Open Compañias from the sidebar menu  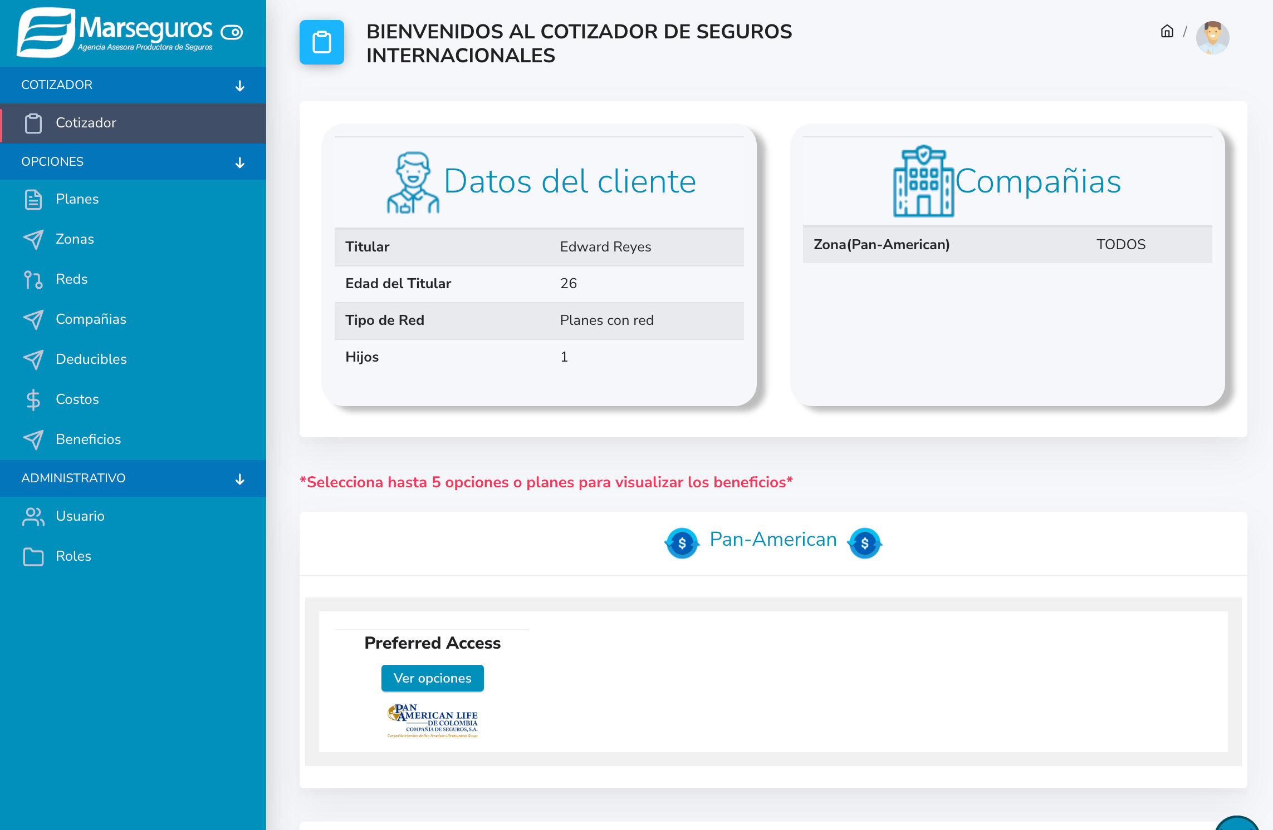tap(91, 319)
